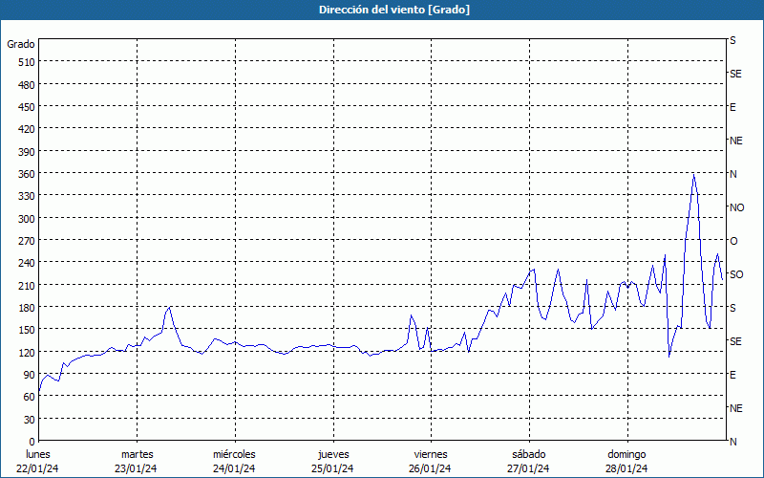This screenshot has height=478, width=764.
Task: Click the 510 value on the degree axis
Action: tap(27, 62)
